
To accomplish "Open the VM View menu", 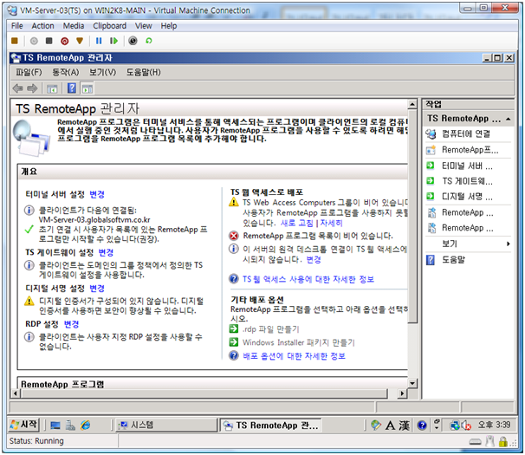I will (x=144, y=26).
